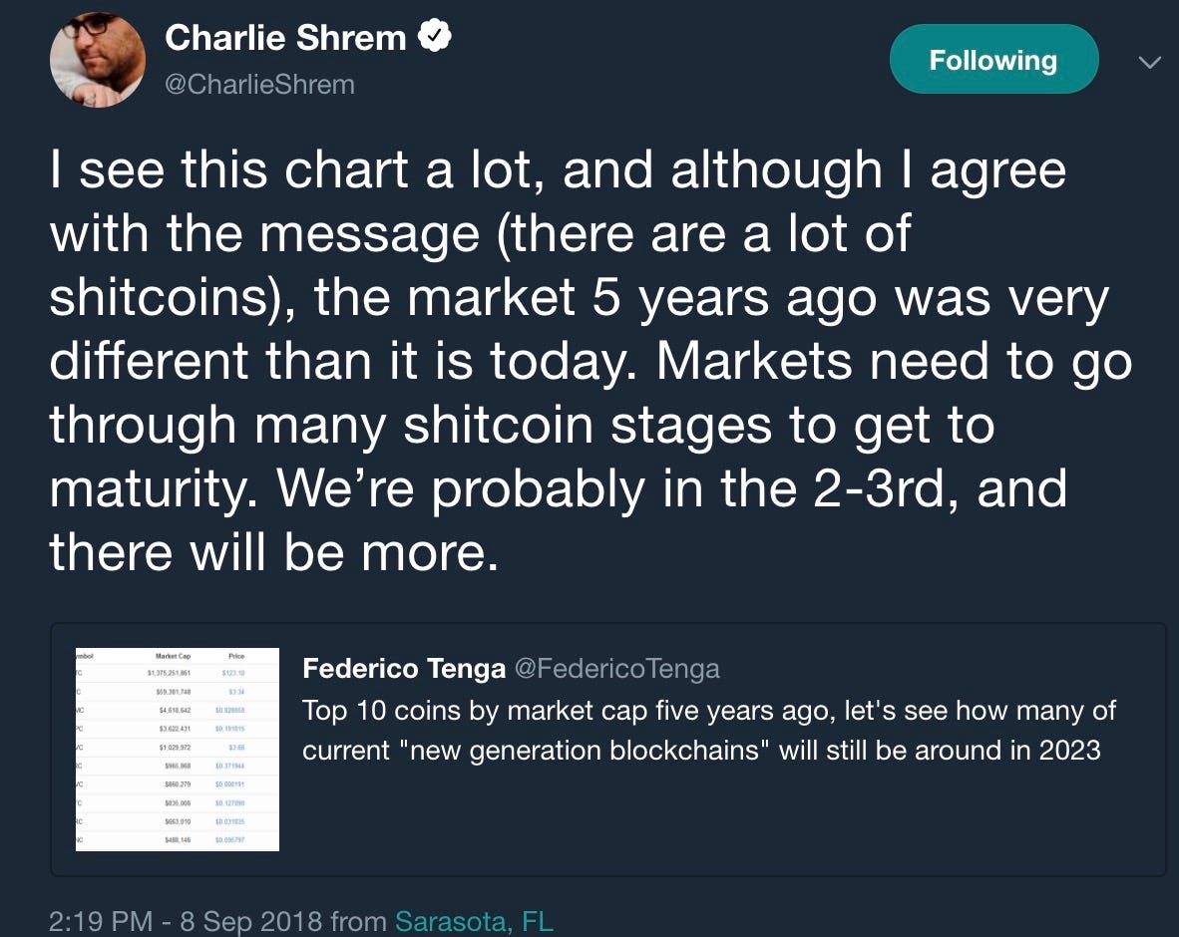Click the $3.34 price in second row
The image size is (1179, 937).
(236, 692)
